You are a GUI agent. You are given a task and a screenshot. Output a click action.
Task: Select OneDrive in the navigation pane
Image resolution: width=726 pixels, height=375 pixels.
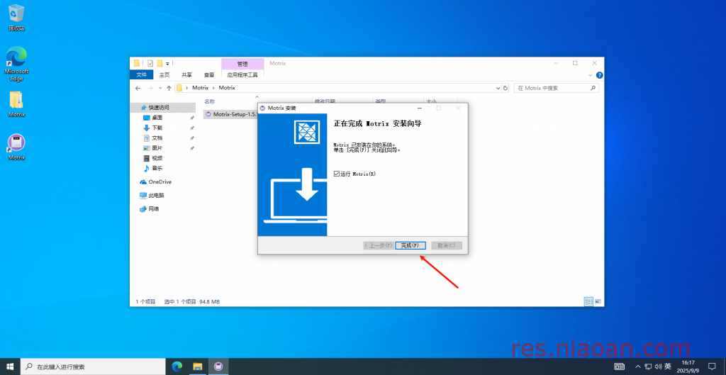tap(160, 182)
